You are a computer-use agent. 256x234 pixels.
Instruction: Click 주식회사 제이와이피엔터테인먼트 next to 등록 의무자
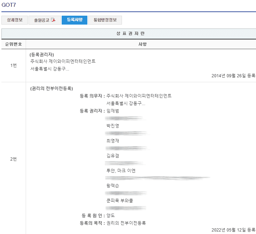click(139, 96)
